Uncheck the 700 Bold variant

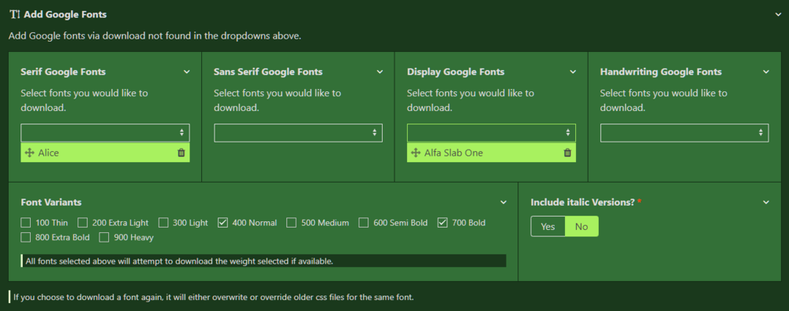pos(443,223)
